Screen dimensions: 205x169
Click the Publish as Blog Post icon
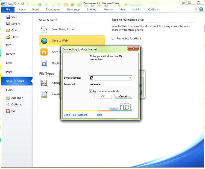click(44, 63)
